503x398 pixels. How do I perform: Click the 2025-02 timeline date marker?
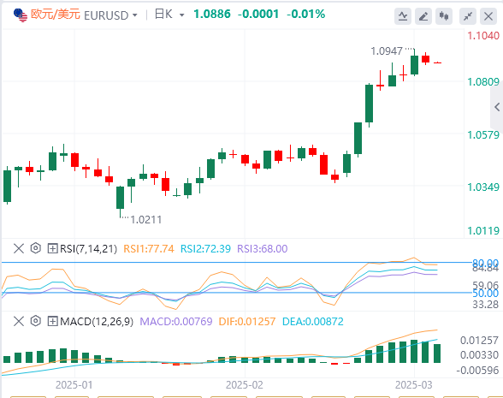[245, 384]
